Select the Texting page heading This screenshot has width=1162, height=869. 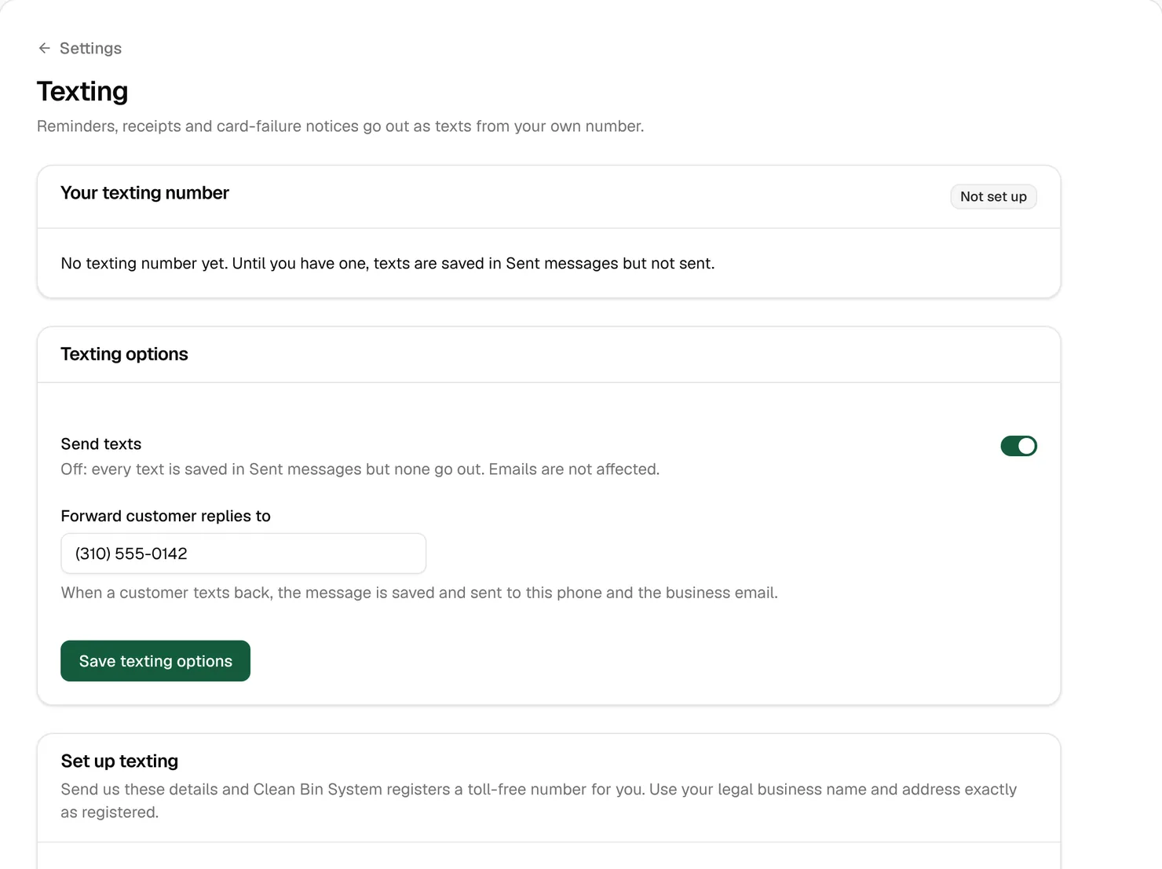82,91
